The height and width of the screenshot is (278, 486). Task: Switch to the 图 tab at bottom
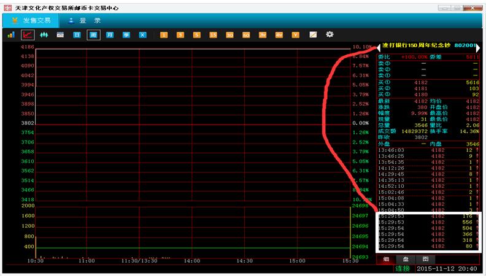pos(425,260)
